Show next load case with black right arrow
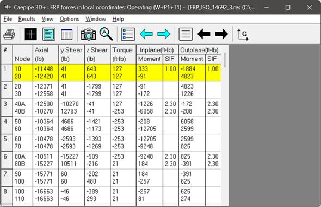This screenshot has width=321, height=207. click(x=221, y=34)
